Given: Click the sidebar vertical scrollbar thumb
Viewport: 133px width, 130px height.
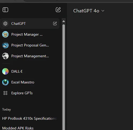Looking at the screenshot, I should point(64,77).
